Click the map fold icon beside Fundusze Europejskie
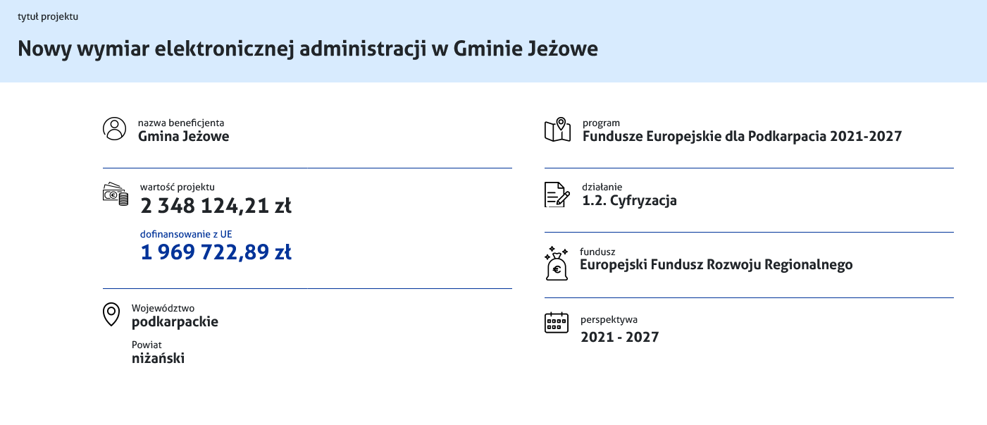Image resolution: width=987 pixels, height=425 pixels. click(x=557, y=128)
